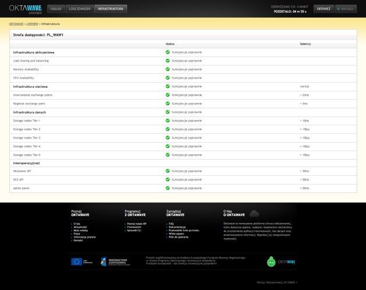
Task: Click the Innowacyjna Gospodarka logo
Action: [x=115, y=261]
